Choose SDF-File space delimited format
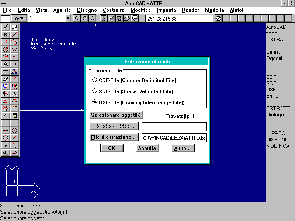This screenshot has width=295, height=221. point(133,91)
